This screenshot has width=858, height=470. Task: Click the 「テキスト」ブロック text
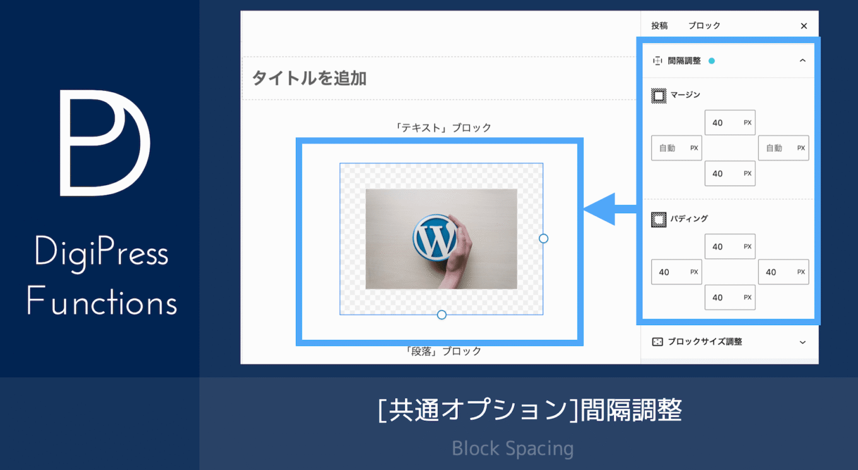click(442, 128)
